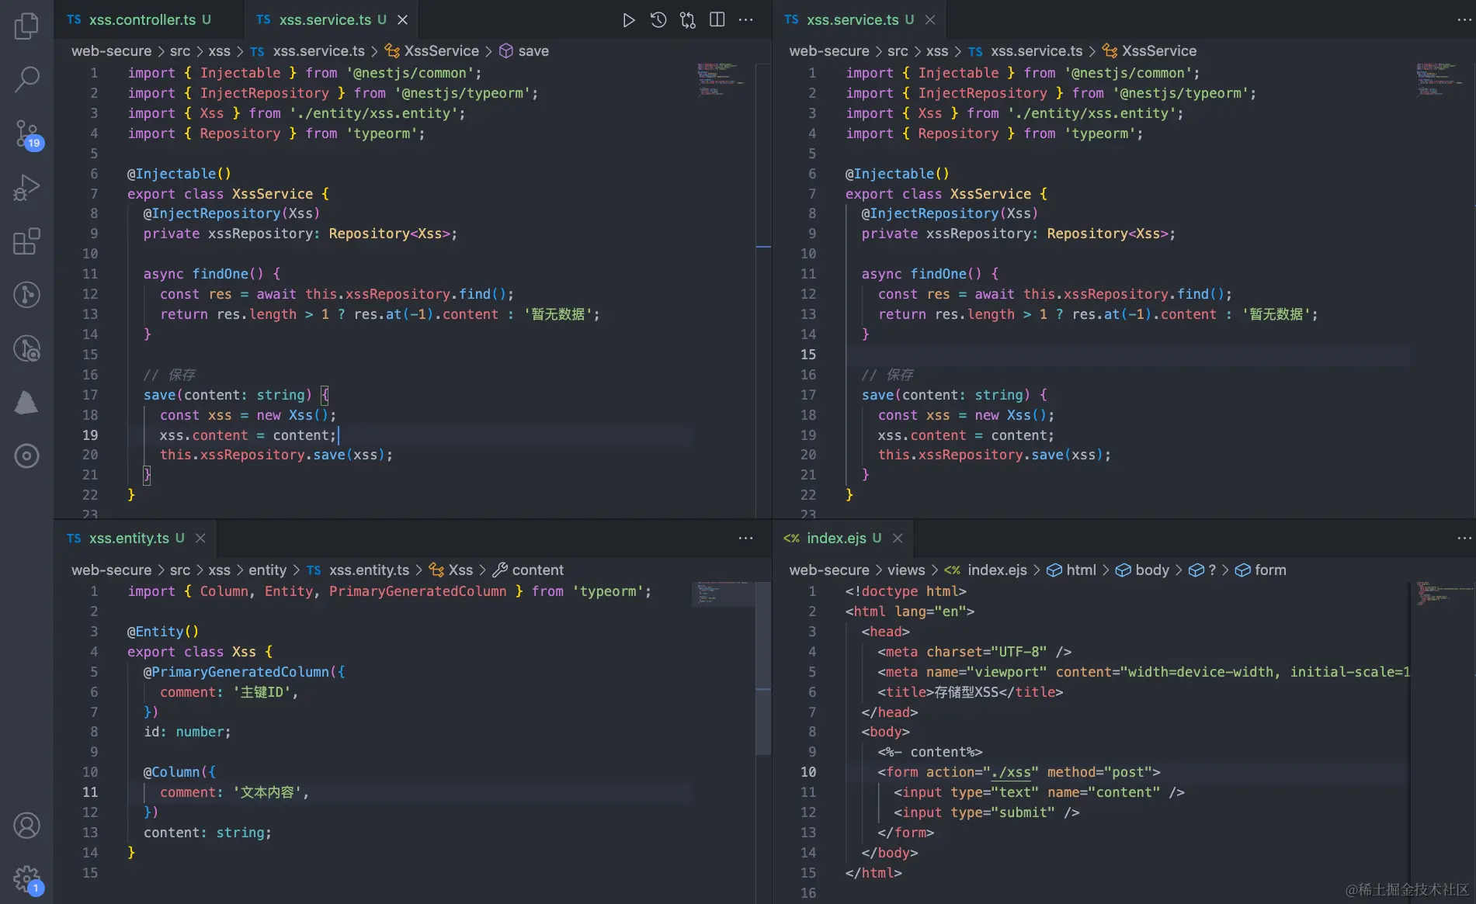This screenshot has width=1476, height=904.
Task: Close the xss.entity.ts tab
Action: tap(200, 539)
